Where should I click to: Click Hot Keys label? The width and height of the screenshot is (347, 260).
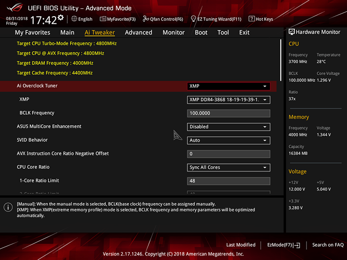264,19
